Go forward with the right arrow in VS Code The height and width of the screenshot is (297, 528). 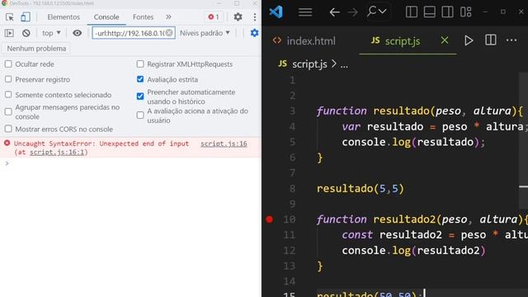point(352,12)
